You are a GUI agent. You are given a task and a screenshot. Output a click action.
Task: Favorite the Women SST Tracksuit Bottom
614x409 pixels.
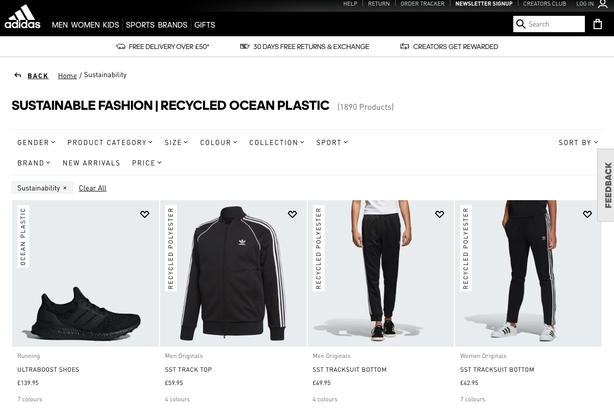tap(587, 214)
